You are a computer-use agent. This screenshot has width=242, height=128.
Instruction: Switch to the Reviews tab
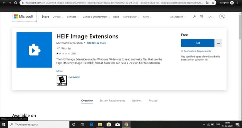click(x=137, y=101)
